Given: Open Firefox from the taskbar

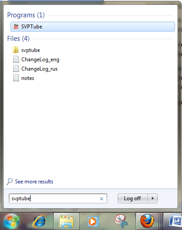Looking at the screenshot, I should click(x=147, y=222).
